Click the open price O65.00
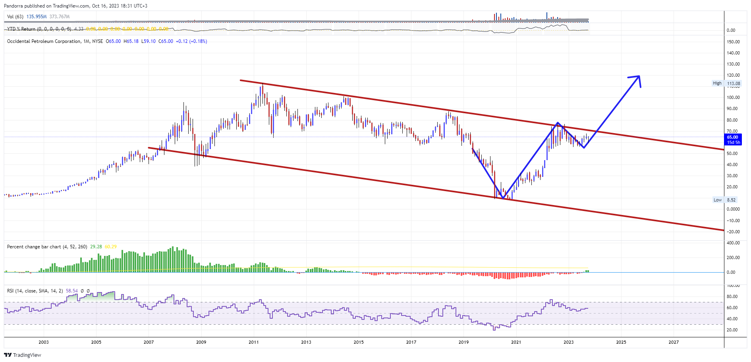 [x=113, y=41]
